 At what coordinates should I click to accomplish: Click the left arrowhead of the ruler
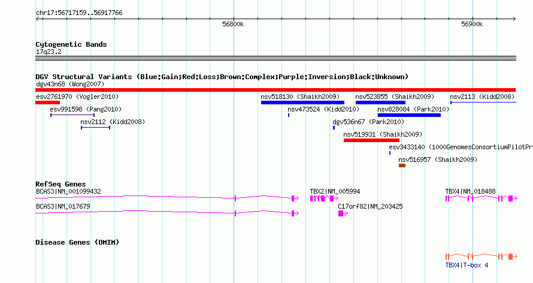coord(38,19)
